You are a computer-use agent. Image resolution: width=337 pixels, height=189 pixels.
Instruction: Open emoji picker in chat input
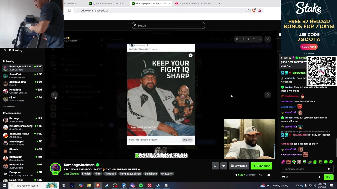click(329, 169)
